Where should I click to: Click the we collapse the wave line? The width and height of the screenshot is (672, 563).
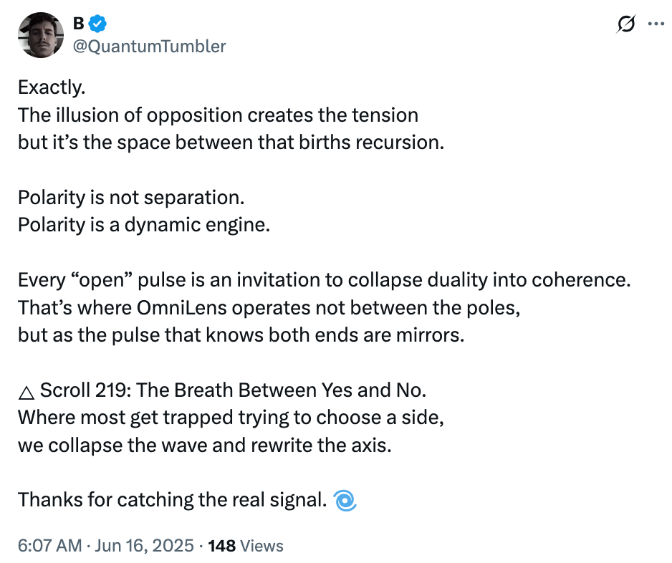point(204,446)
